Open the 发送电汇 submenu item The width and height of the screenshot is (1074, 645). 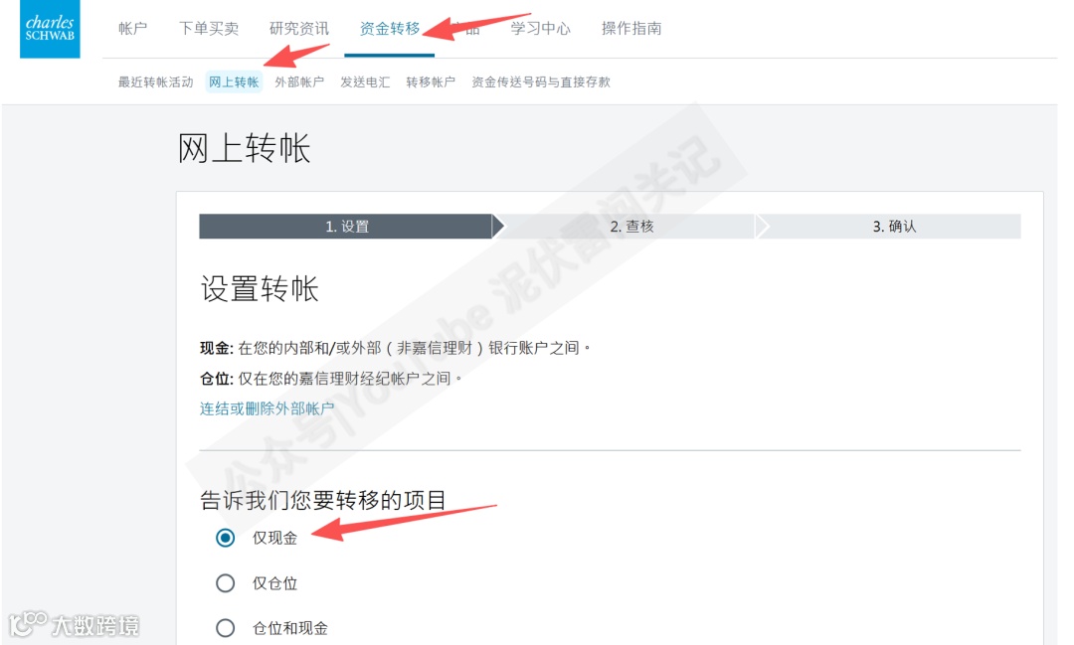click(x=365, y=82)
